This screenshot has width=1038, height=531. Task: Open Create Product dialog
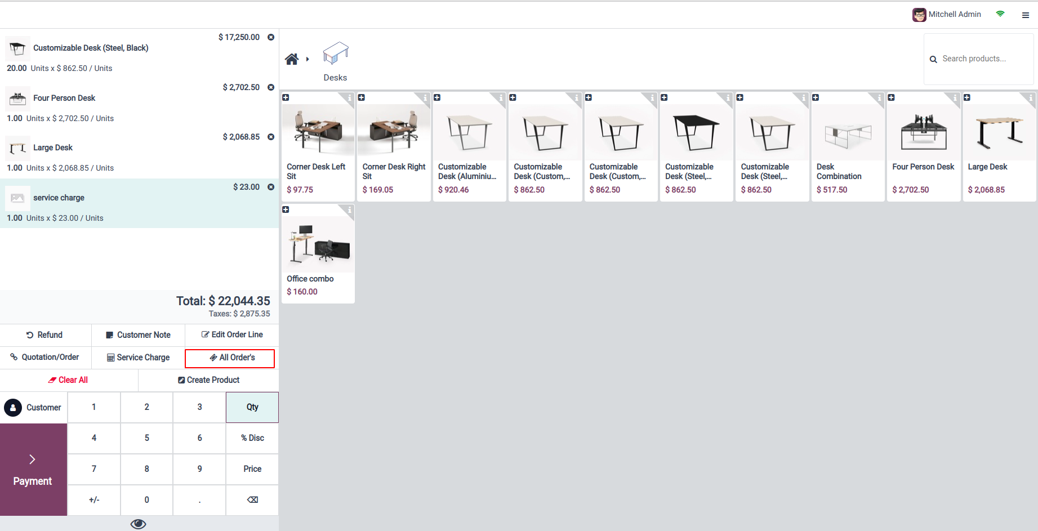(209, 380)
